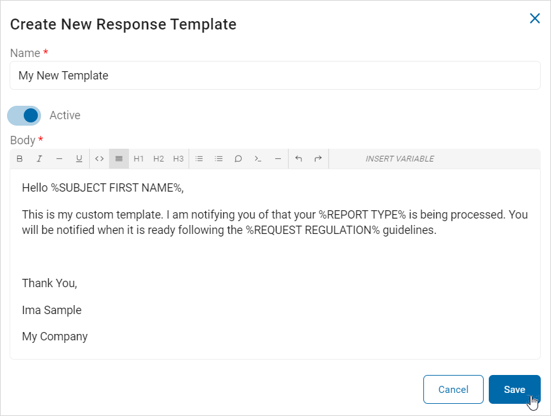Insert a numbered list
The width and height of the screenshot is (551, 416).
(219, 159)
